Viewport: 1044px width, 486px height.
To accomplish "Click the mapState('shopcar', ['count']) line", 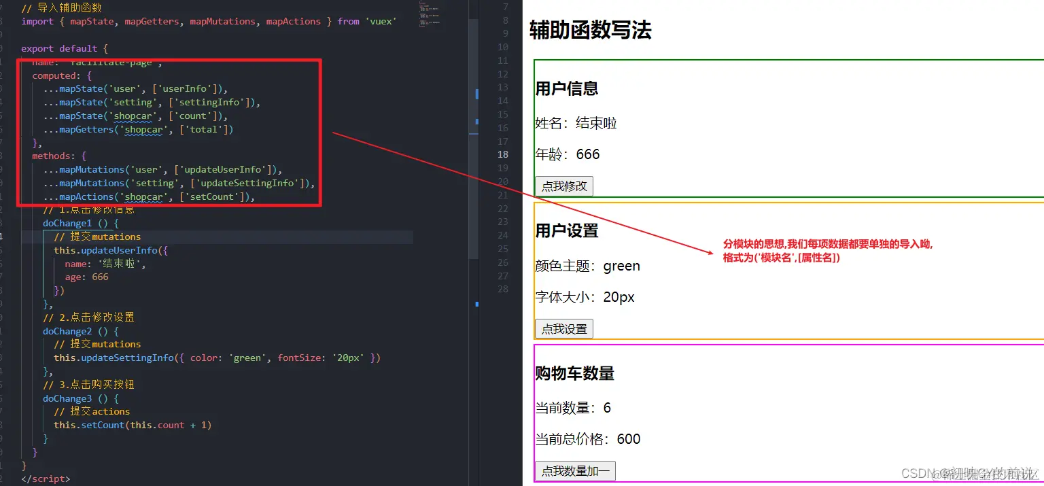I will 135,116.
